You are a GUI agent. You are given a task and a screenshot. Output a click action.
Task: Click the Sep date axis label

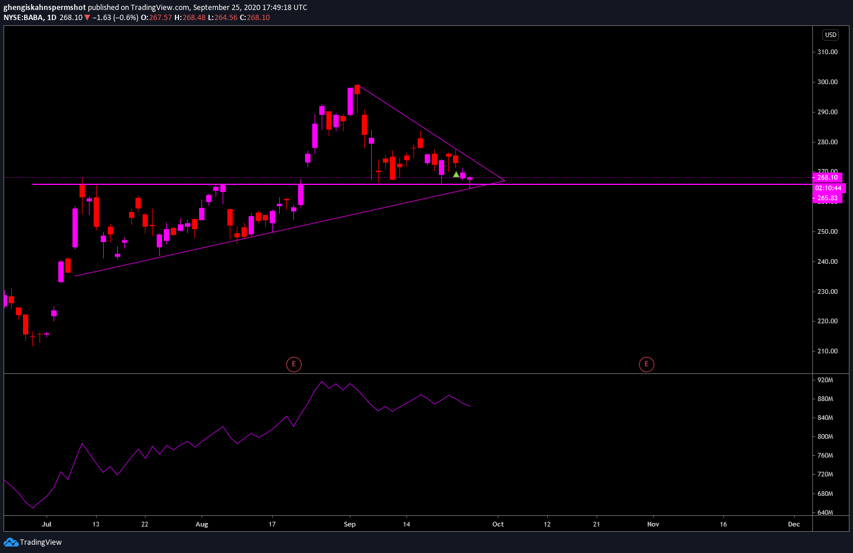coord(350,524)
